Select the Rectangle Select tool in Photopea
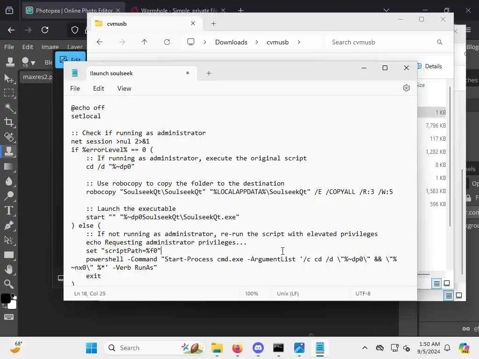 tap(9, 93)
